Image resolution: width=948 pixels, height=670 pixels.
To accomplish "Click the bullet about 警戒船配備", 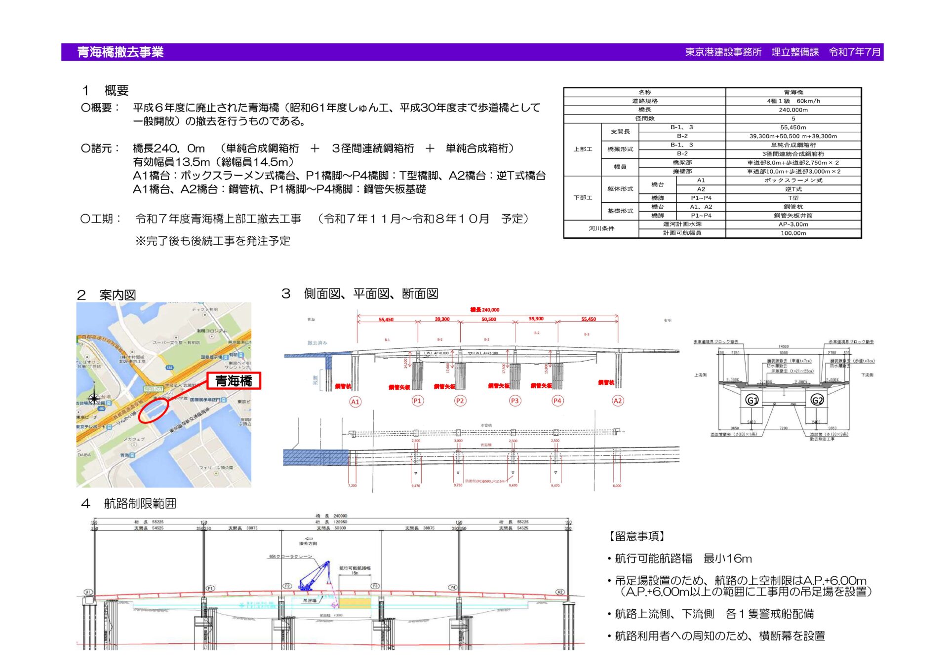I will (x=711, y=614).
